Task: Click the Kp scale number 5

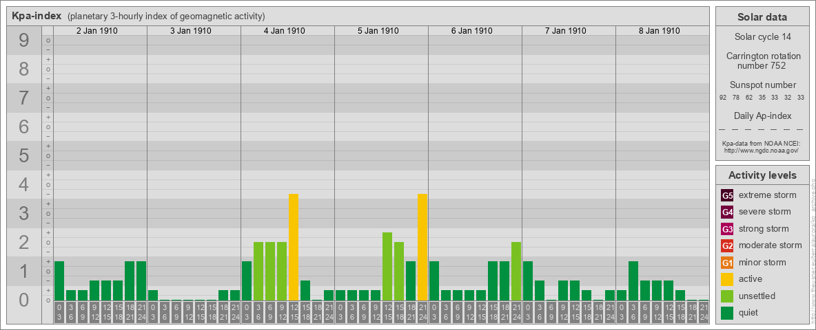Action: click(24, 155)
